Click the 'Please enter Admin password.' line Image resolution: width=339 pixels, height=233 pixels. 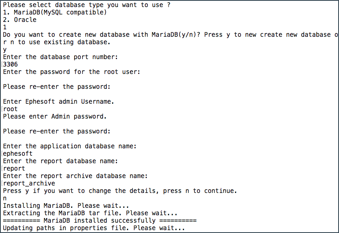point(55,116)
